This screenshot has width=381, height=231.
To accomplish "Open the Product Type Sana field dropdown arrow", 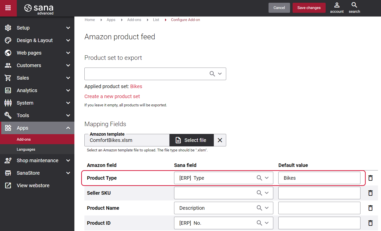I will (x=267, y=178).
